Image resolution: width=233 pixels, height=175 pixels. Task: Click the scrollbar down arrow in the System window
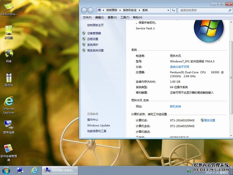pyautogui.click(x=231, y=136)
